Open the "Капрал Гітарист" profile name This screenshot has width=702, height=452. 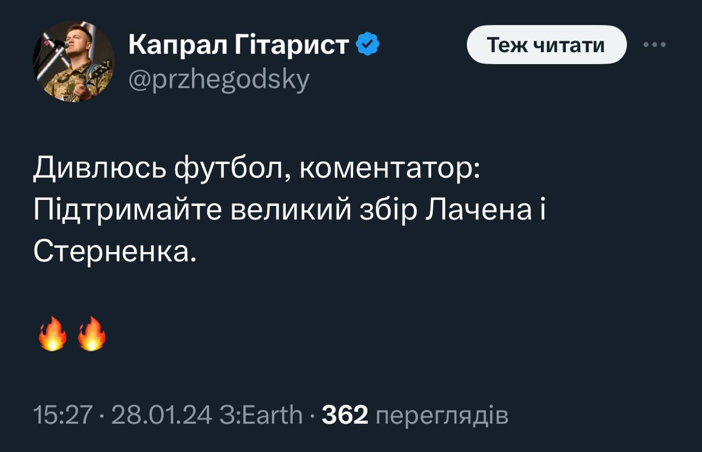click(x=239, y=45)
